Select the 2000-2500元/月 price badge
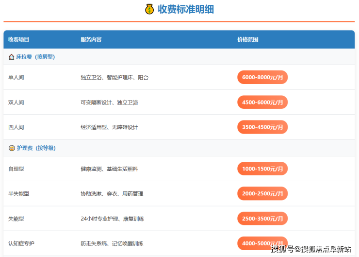 262,193
